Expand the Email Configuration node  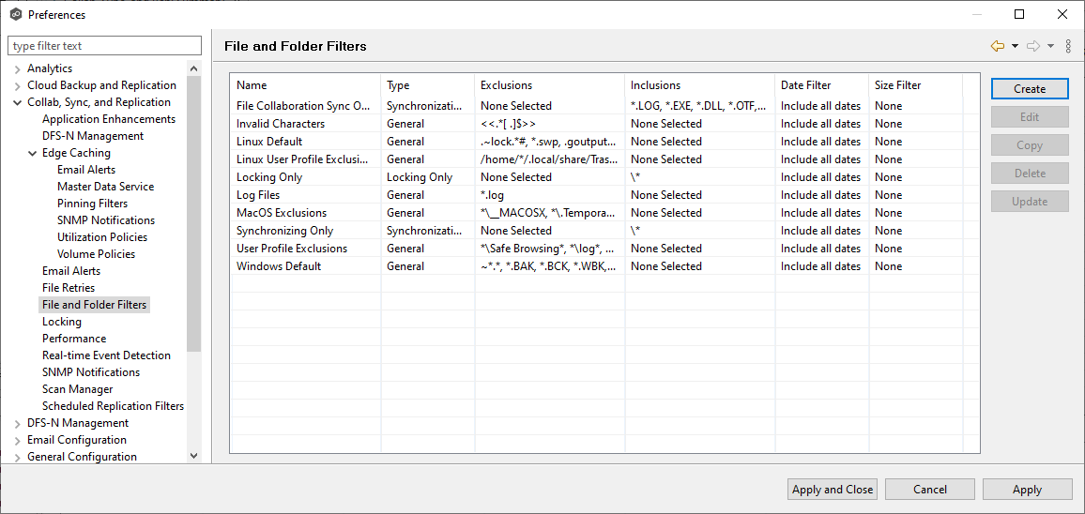tap(17, 440)
